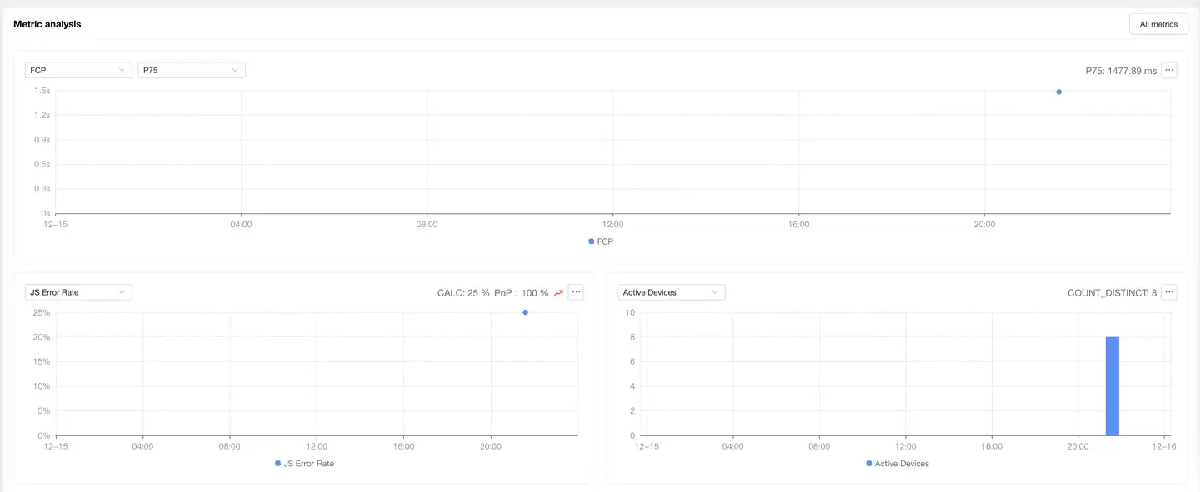Open more options for JS Error Rate chart
1200x492 pixels.
pyautogui.click(x=576, y=292)
